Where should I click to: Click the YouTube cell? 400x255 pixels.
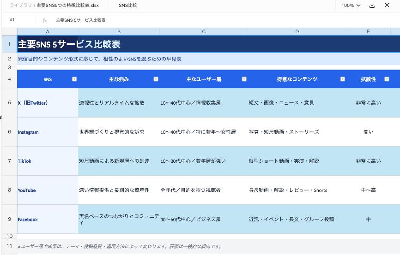(48, 190)
